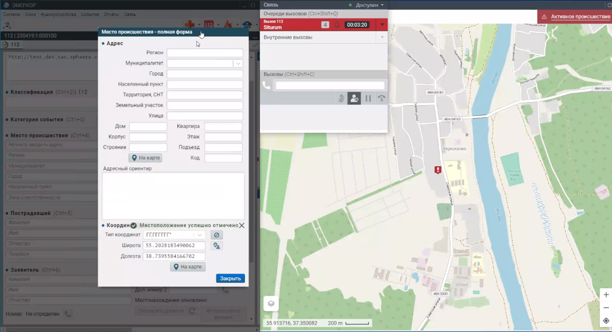This screenshot has width=612, height=332.
Task: Open the Связь menu in the menu bar
Action: point(130,15)
